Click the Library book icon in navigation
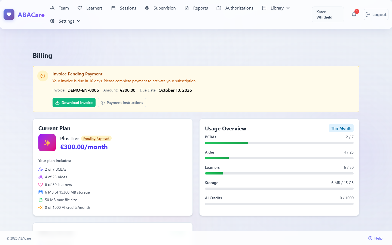The height and width of the screenshot is (245, 392). [x=264, y=8]
